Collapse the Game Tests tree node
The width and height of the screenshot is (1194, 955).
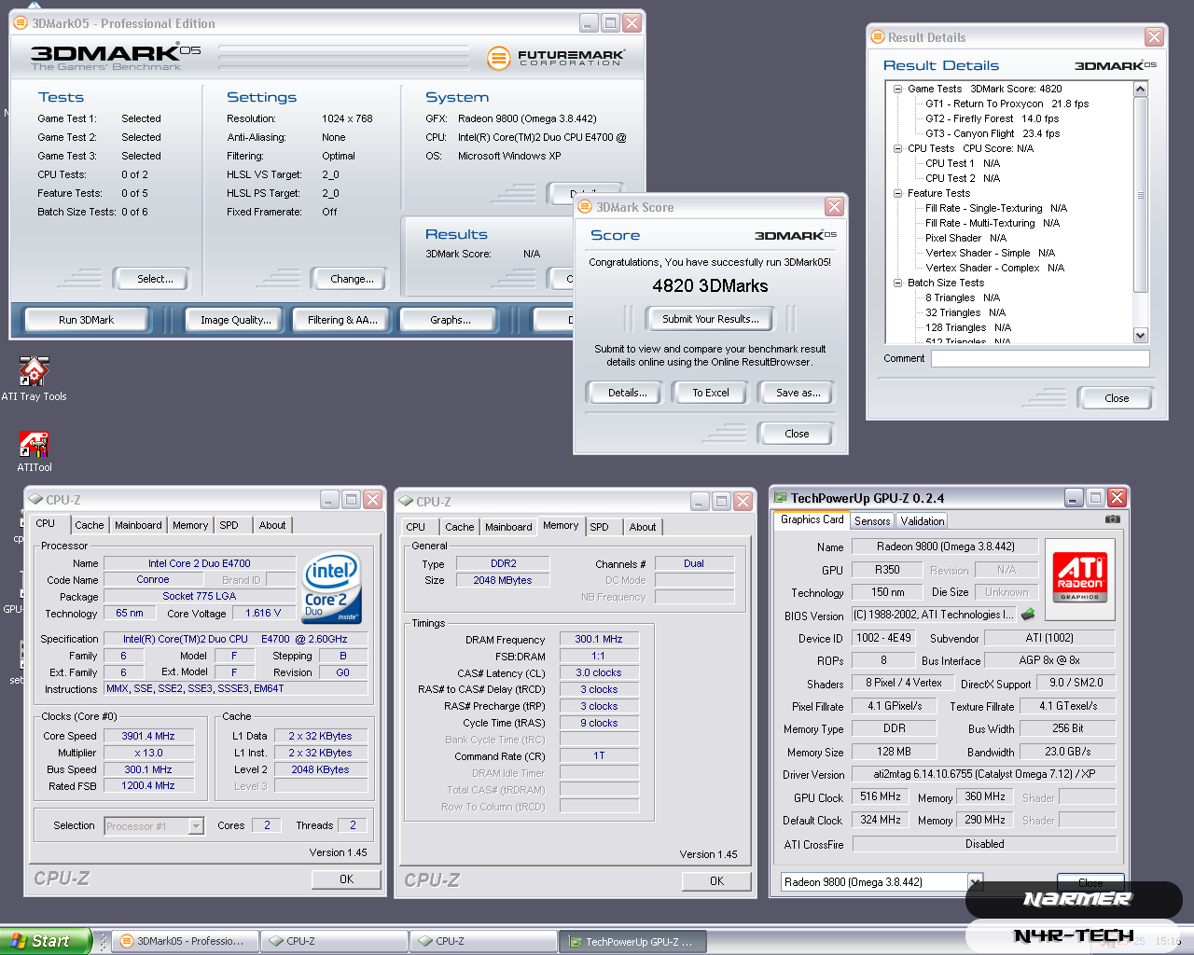click(897, 90)
